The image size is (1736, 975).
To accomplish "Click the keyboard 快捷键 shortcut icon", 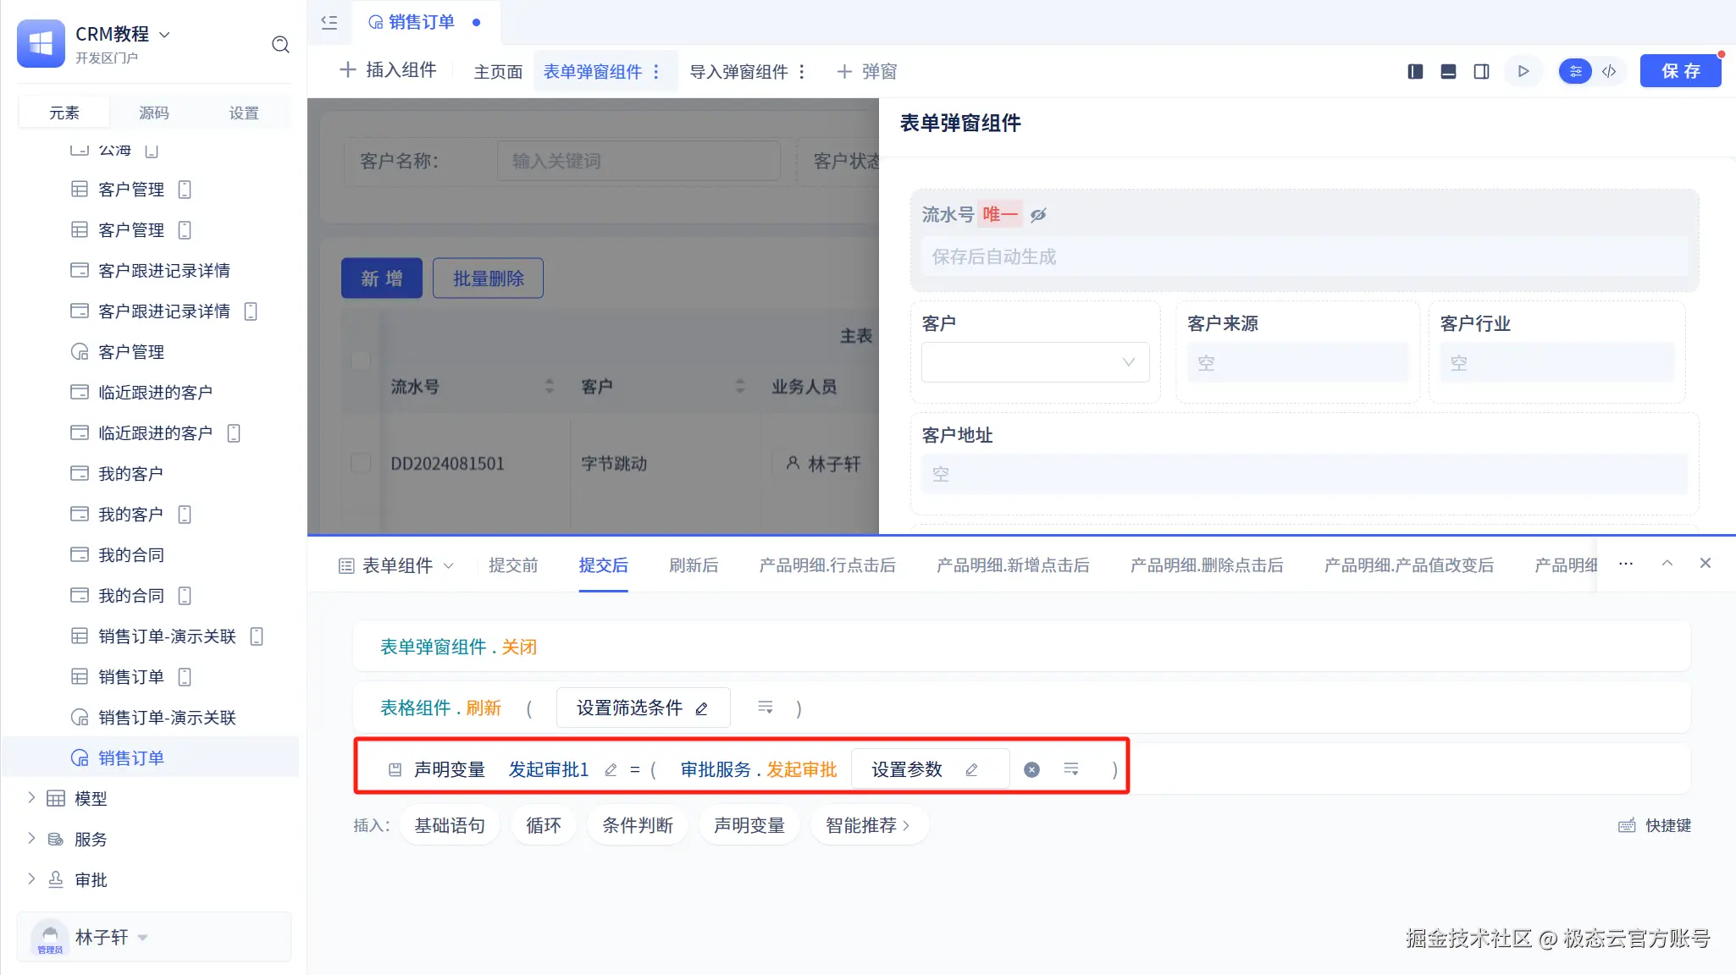I will click(x=1627, y=825).
